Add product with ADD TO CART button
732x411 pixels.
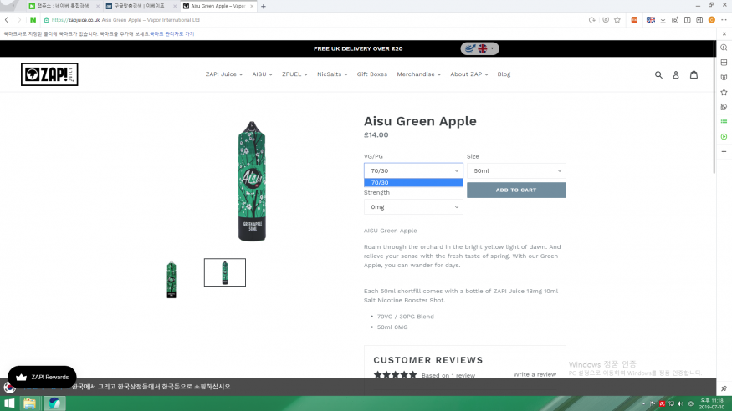click(x=516, y=190)
